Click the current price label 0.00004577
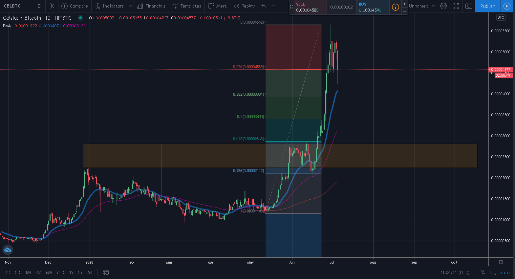Screen dimensions: 515x279 [x=501, y=70]
